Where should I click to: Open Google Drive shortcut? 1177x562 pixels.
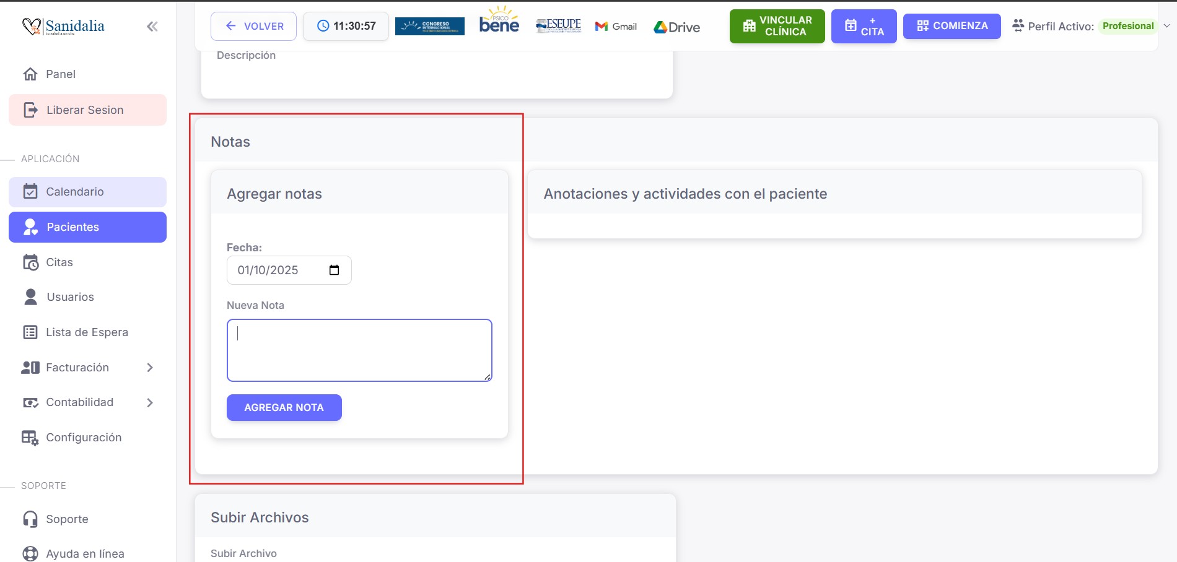pyautogui.click(x=677, y=27)
